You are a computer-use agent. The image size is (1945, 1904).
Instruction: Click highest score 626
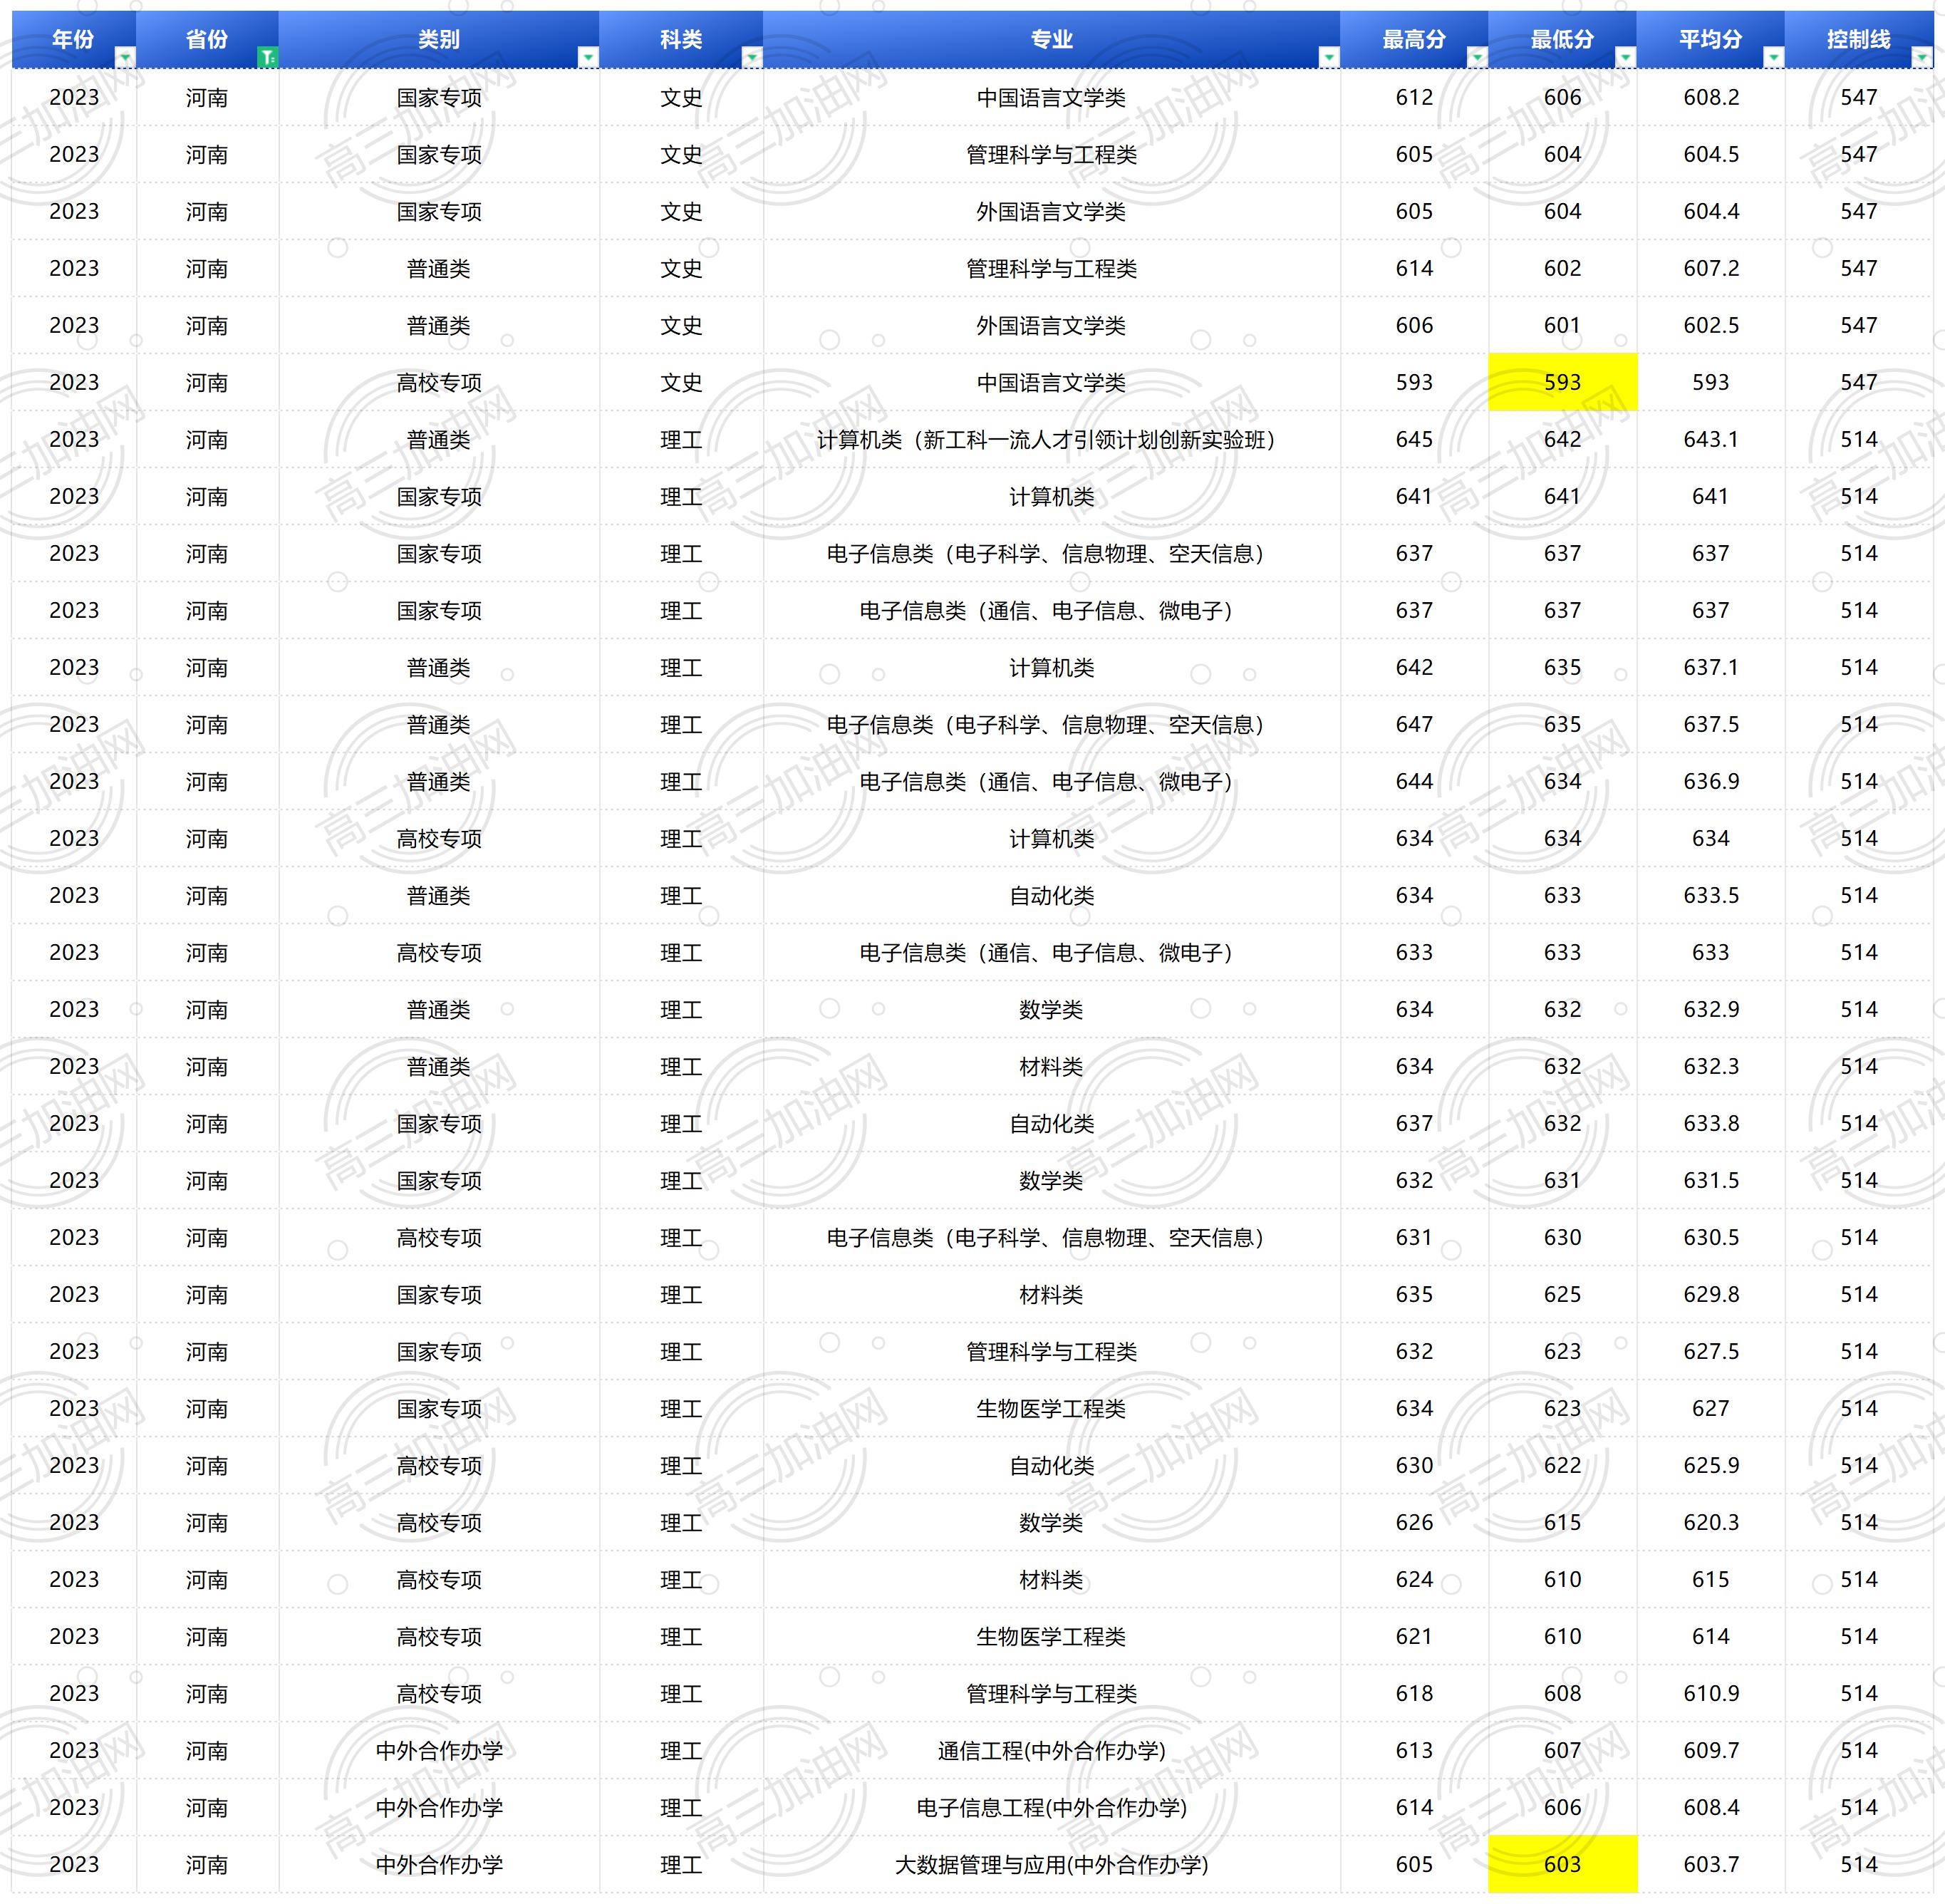point(1414,1522)
